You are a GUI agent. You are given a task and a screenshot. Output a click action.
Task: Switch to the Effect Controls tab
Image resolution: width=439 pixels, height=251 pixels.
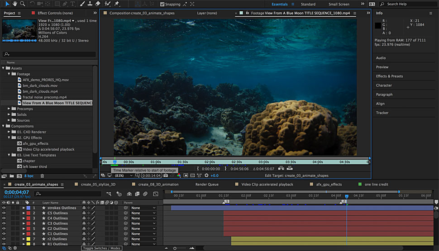pos(55,13)
